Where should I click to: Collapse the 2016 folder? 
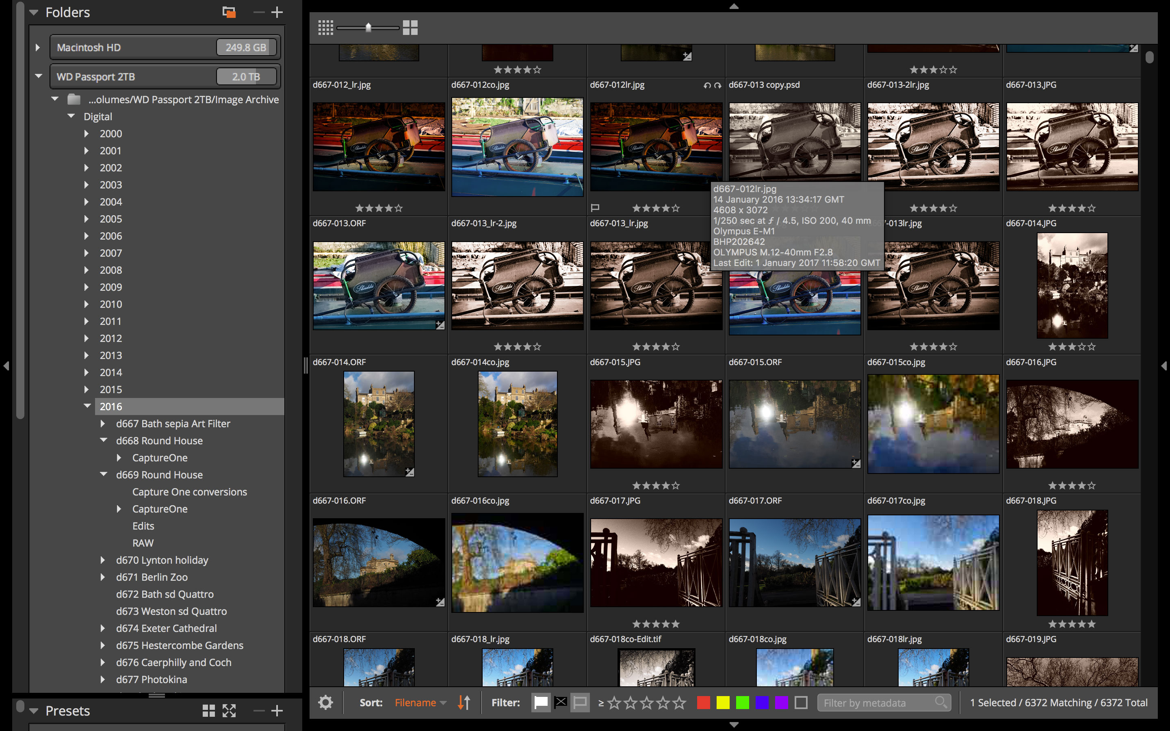[87, 406]
